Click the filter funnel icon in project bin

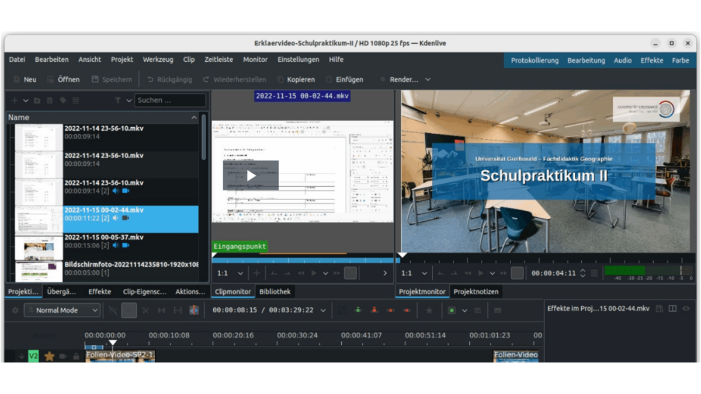point(118,100)
